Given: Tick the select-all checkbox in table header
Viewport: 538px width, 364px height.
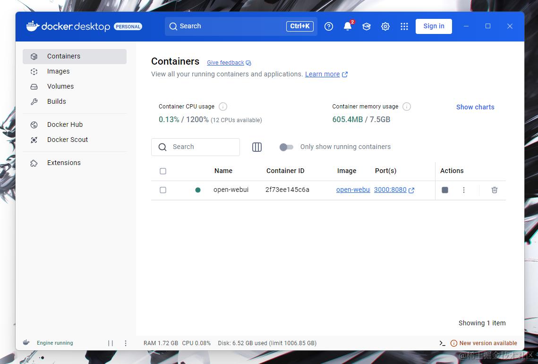Looking at the screenshot, I should pyautogui.click(x=163, y=171).
